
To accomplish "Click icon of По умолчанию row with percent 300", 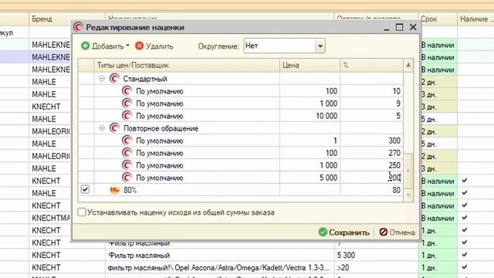I will coord(127,141).
